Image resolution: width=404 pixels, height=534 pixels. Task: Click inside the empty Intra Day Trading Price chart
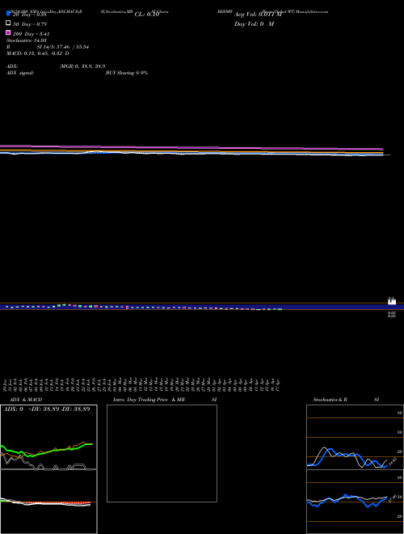pos(162,453)
